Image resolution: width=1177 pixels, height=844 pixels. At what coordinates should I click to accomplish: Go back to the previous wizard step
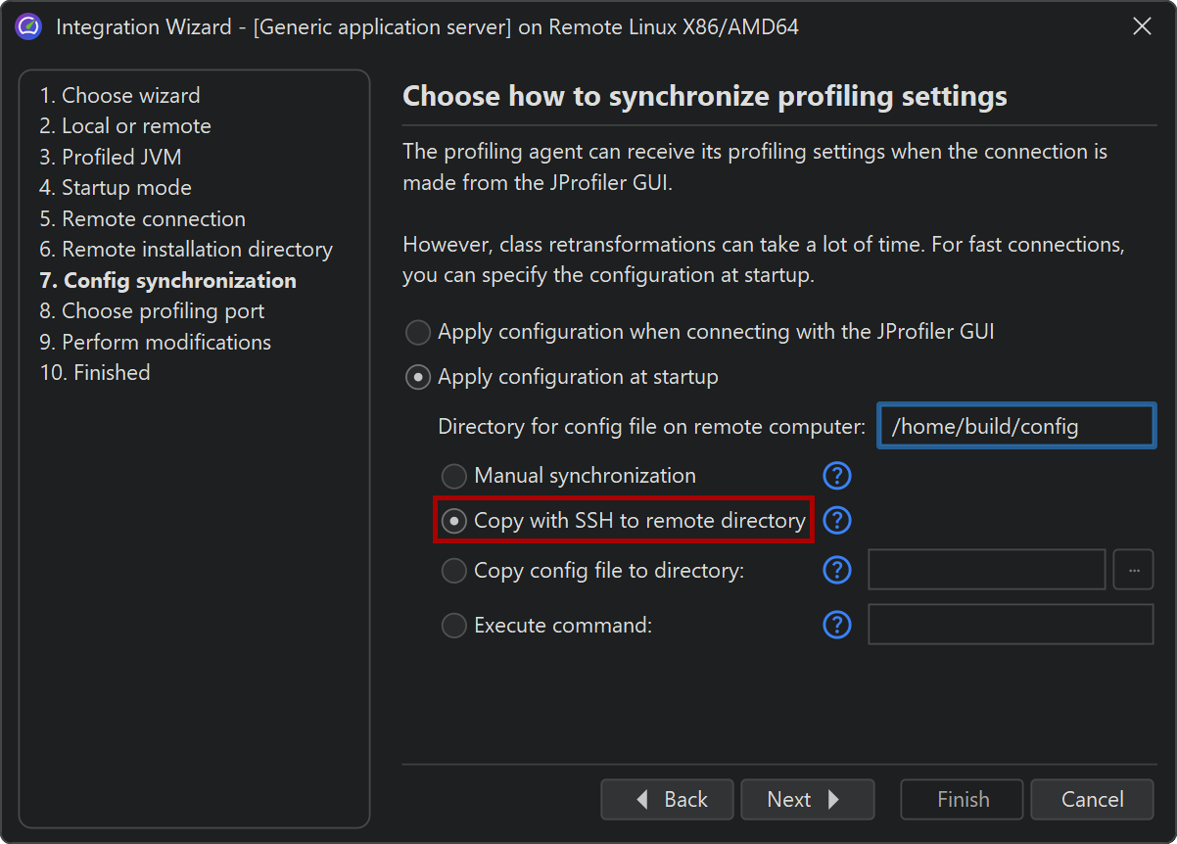(667, 800)
